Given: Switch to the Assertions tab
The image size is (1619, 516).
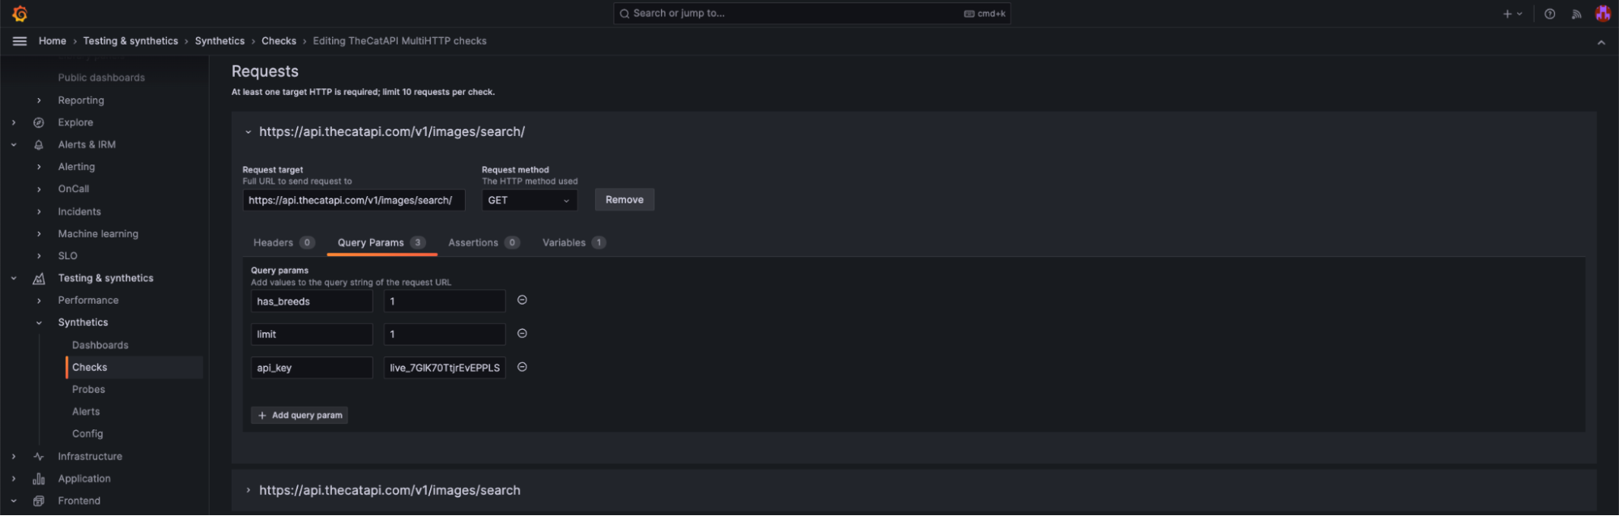Looking at the screenshot, I should [484, 243].
